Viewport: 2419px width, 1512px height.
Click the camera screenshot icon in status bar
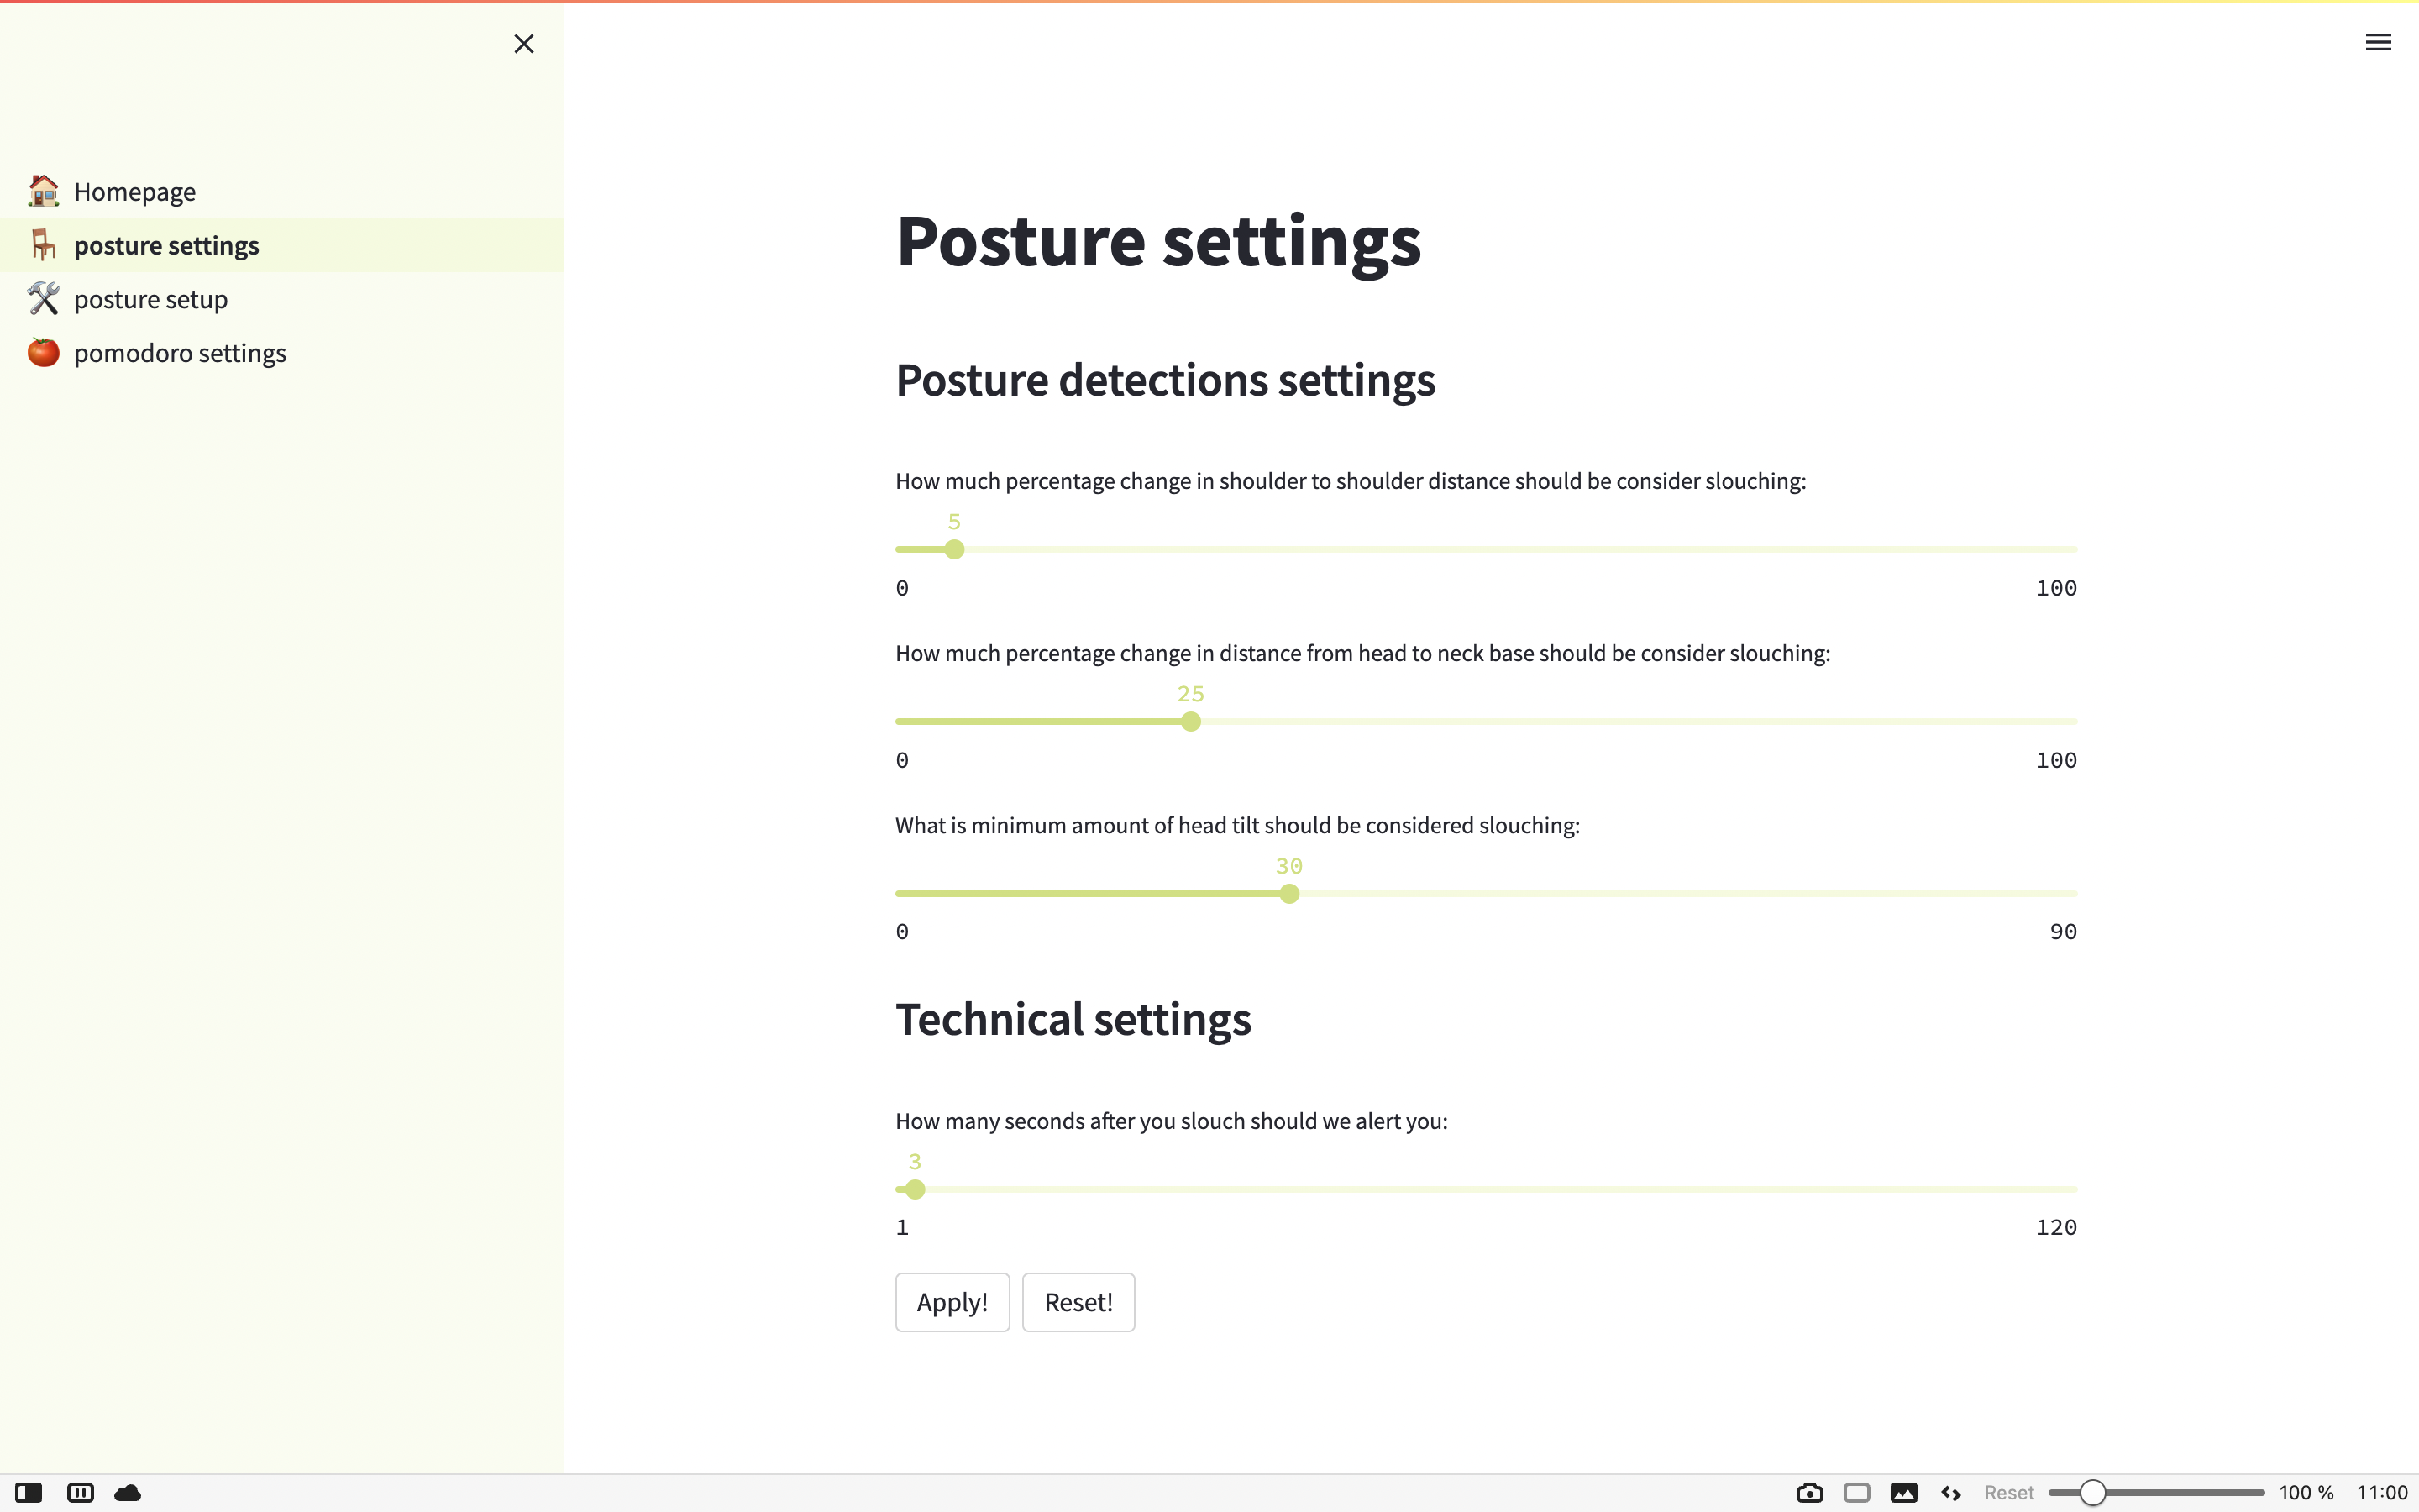tap(1808, 1493)
